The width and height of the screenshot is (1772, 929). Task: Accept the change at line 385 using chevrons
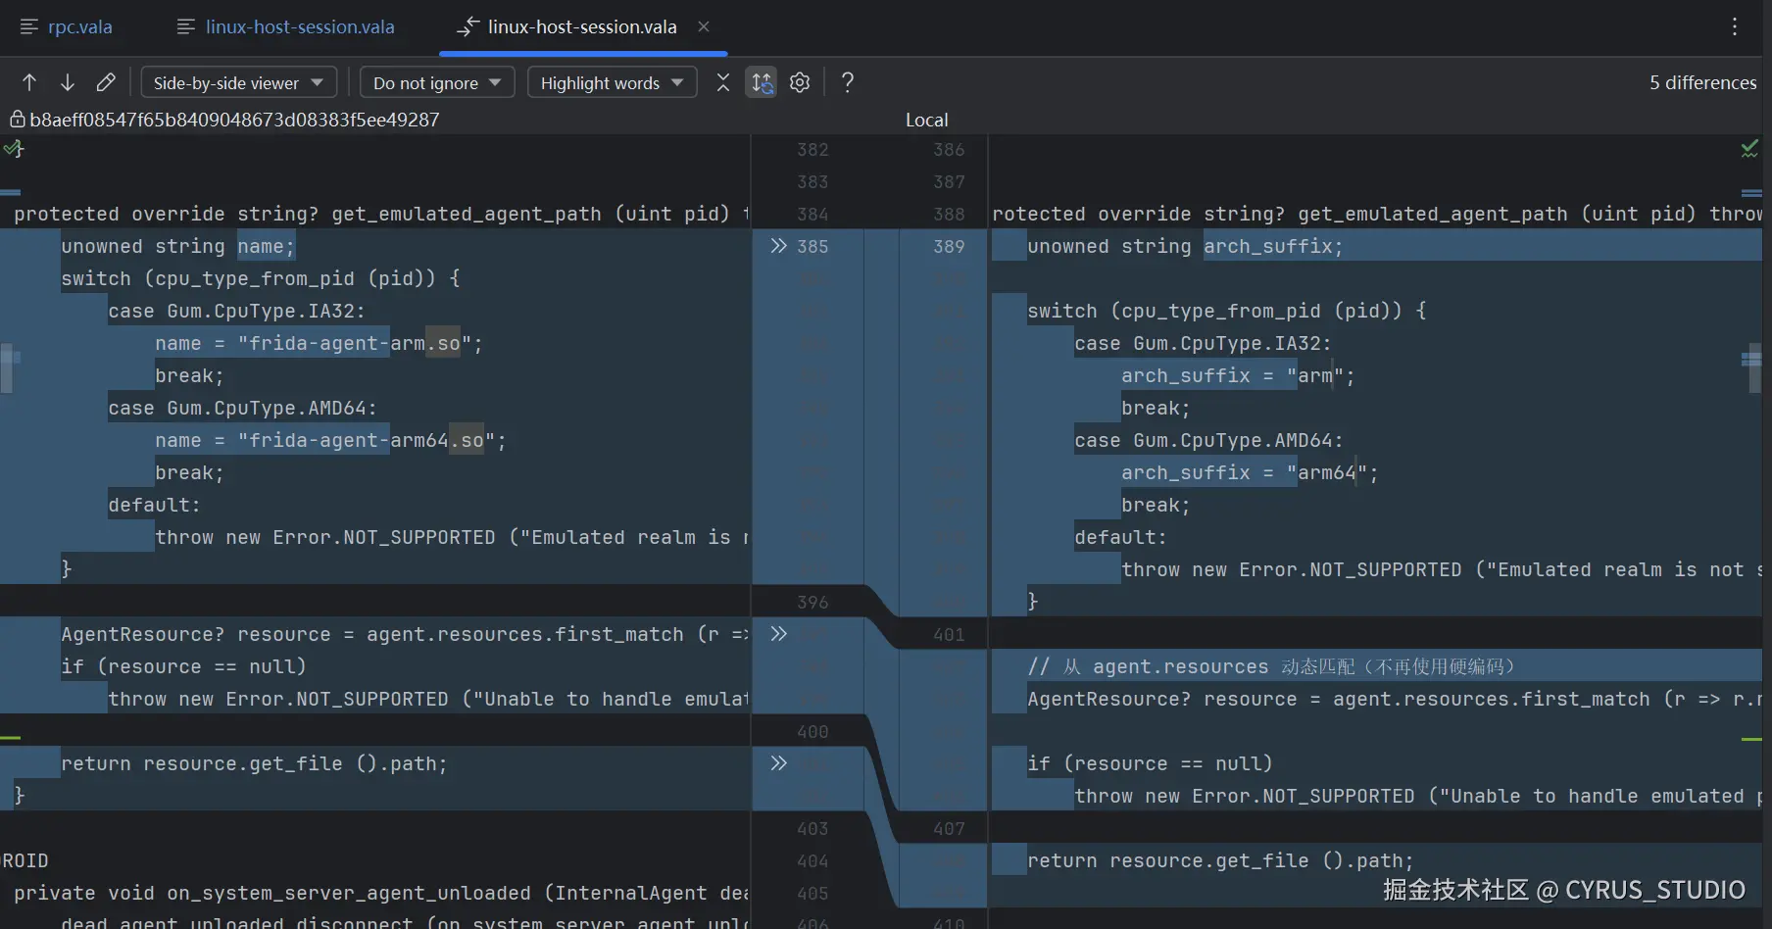778,246
